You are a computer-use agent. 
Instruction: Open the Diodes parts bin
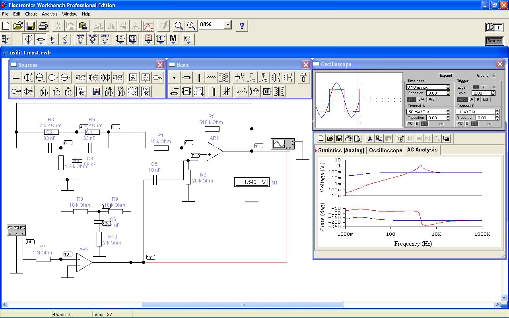[x=52, y=39]
